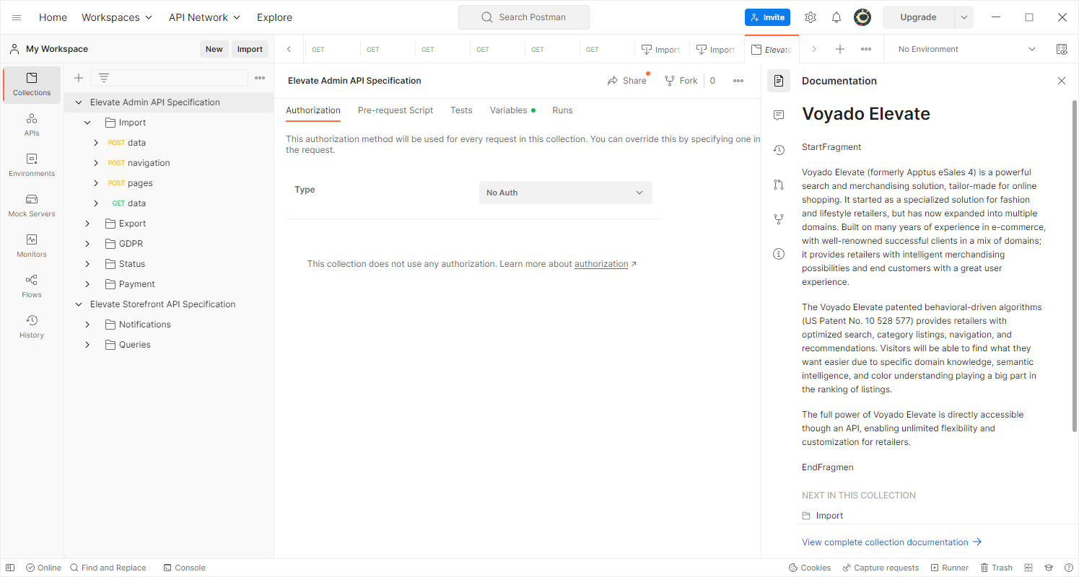The height and width of the screenshot is (577, 1079).
Task: Open a new tab with plus icon
Action: tap(840, 49)
